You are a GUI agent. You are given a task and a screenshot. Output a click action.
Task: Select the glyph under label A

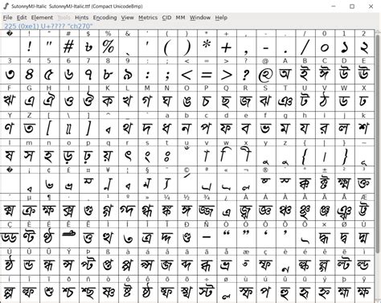click(x=285, y=74)
